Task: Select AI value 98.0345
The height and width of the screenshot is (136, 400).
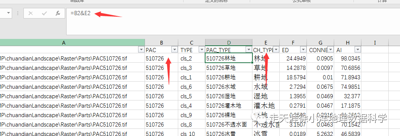Action: [348, 58]
